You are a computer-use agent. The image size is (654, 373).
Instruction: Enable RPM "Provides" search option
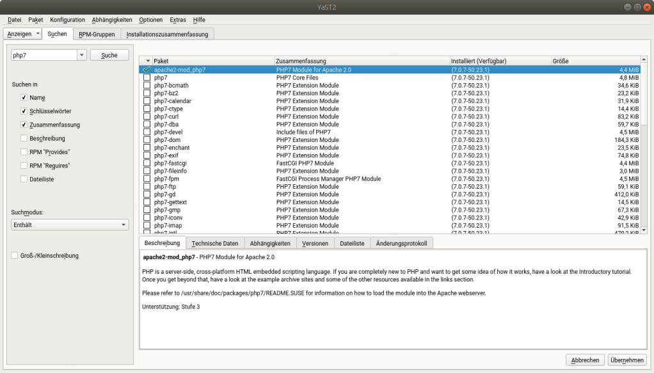coord(24,152)
